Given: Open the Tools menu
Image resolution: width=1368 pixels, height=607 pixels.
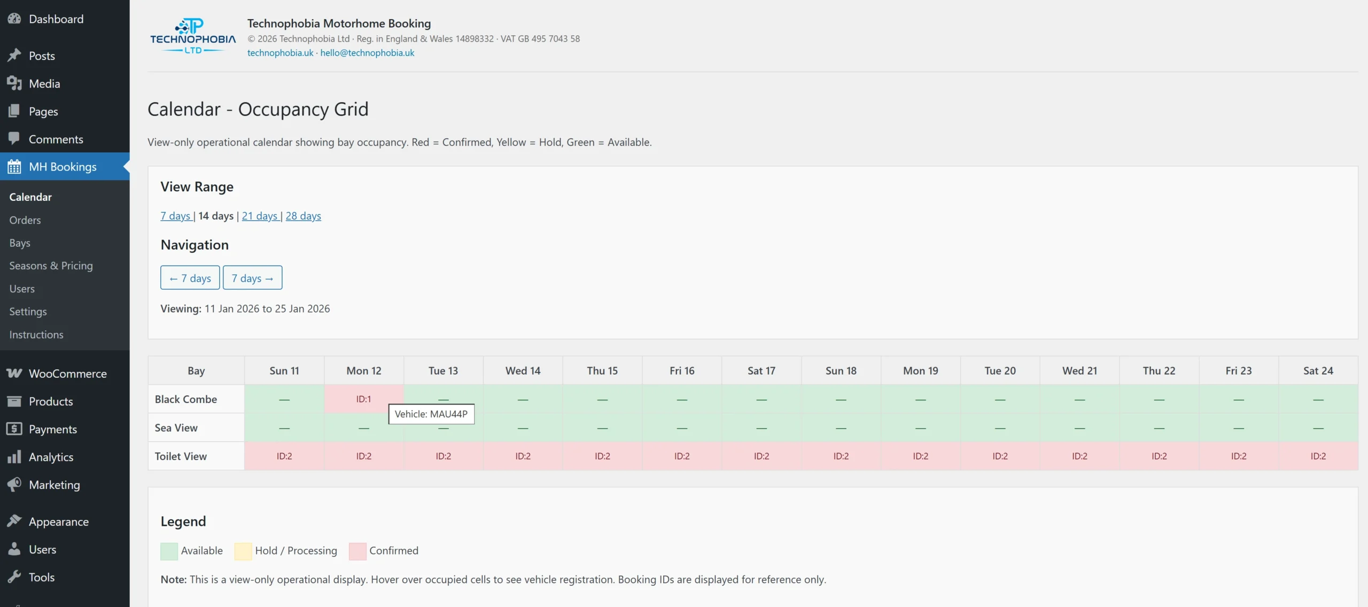Looking at the screenshot, I should tap(65, 577).
